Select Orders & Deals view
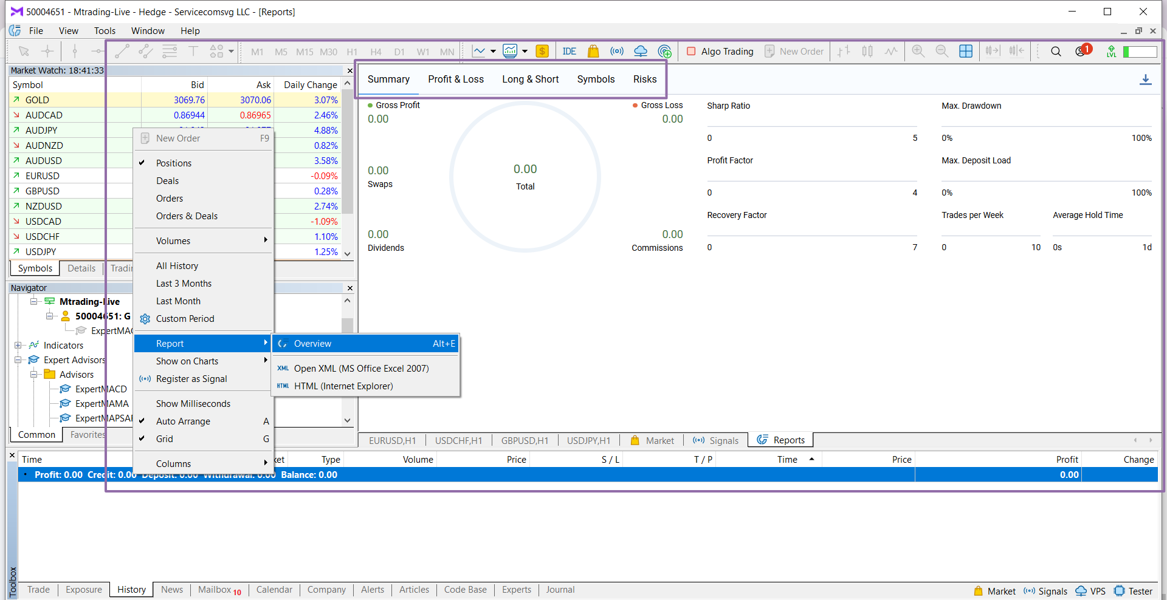This screenshot has width=1167, height=600. point(203,216)
